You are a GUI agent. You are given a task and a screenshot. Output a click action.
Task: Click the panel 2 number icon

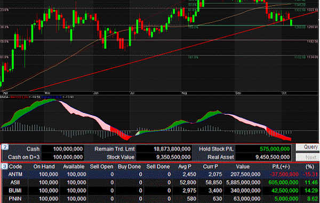tap(5, 147)
